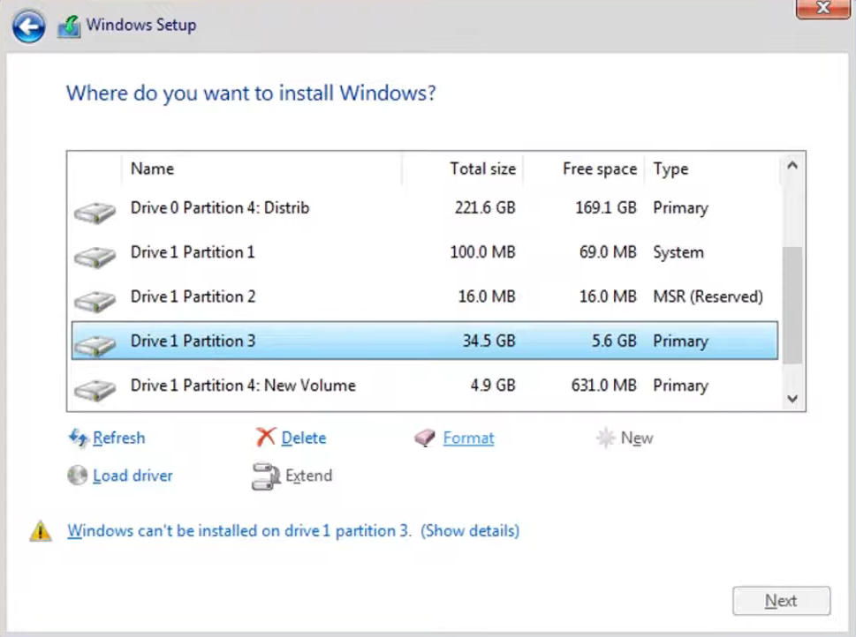This screenshot has height=637, width=856.
Task: Select the Drive 1 Partition 1 row
Action: tap(425, 252)
